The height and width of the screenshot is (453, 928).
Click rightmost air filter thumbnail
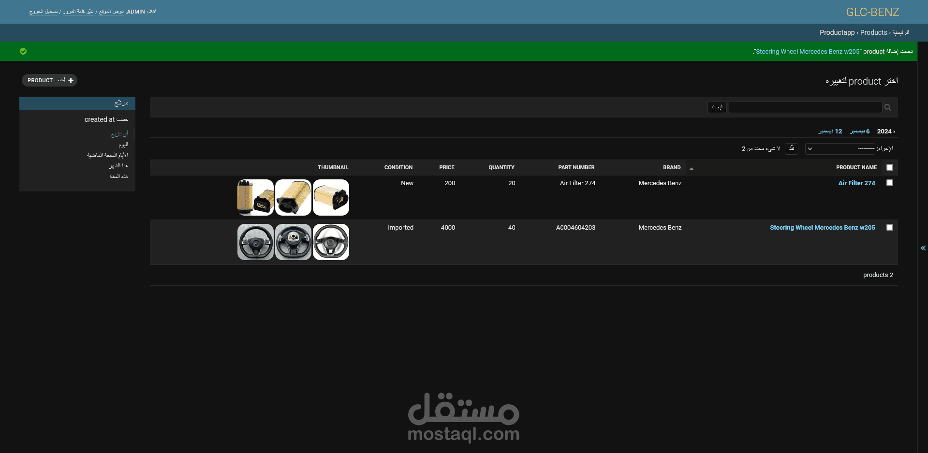pos(331,197)
